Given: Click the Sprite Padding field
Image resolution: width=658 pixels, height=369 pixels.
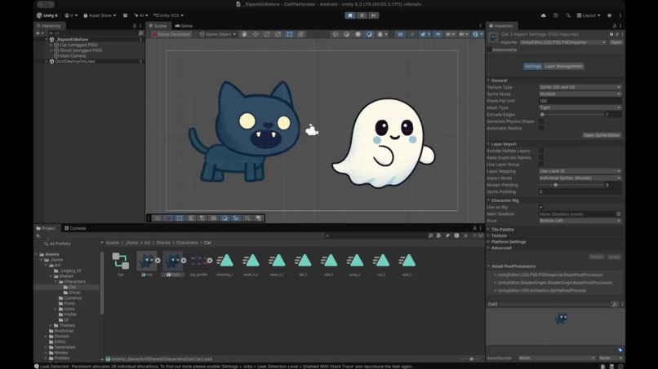Looking at the screenshot, I should (580, 191).
